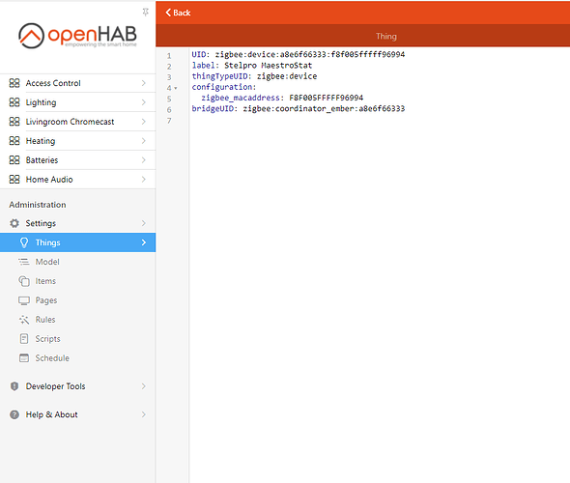Open the Heating page
The width and height of the screenshot is (570, 483).
[x=78, y=141]
